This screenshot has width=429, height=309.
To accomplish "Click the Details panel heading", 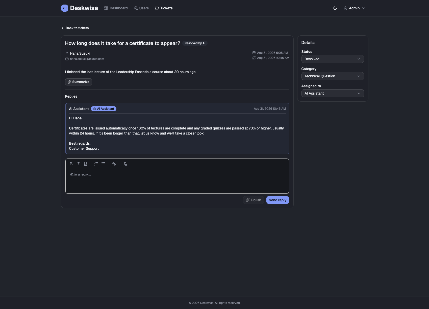I will (x=308, y=42).
